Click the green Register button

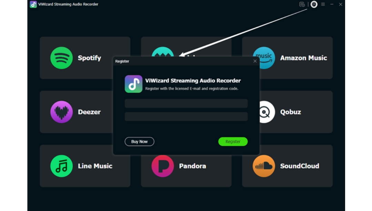(x=233, y=141)
